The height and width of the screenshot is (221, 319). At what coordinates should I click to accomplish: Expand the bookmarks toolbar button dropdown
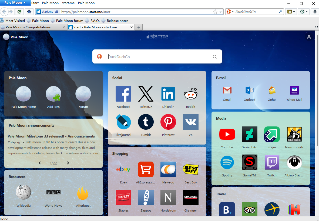(294, 12)
